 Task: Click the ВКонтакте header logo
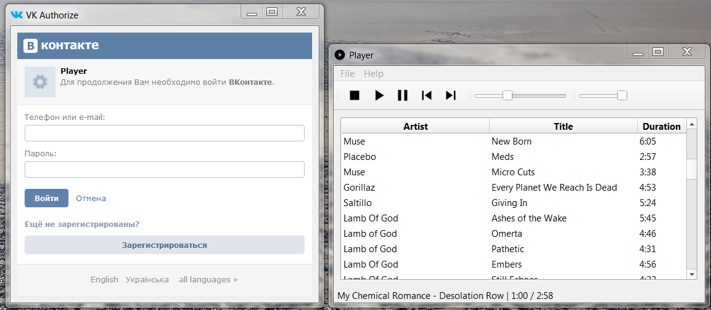[x=61, y=46]
